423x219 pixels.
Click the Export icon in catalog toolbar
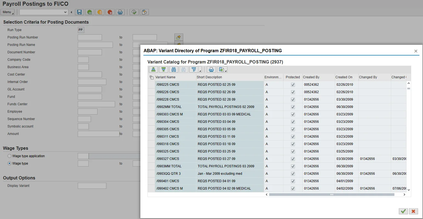pyautogui.click(x=221, y=70)
